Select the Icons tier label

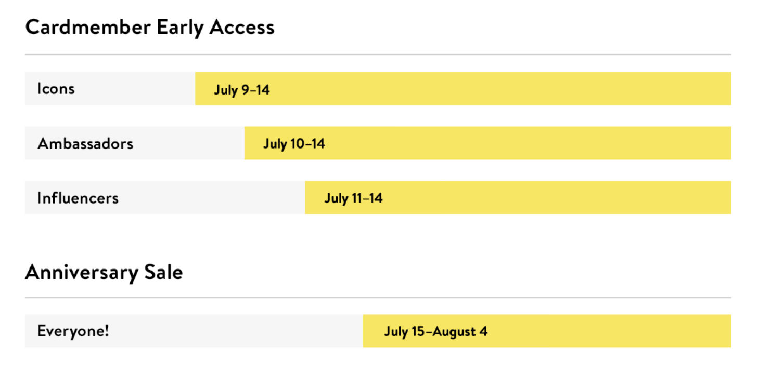56,89
